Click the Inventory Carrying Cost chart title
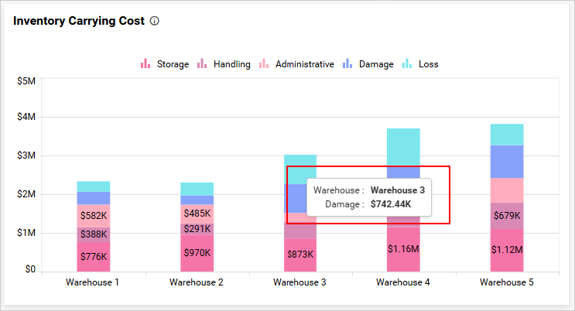 pos(79,22)
